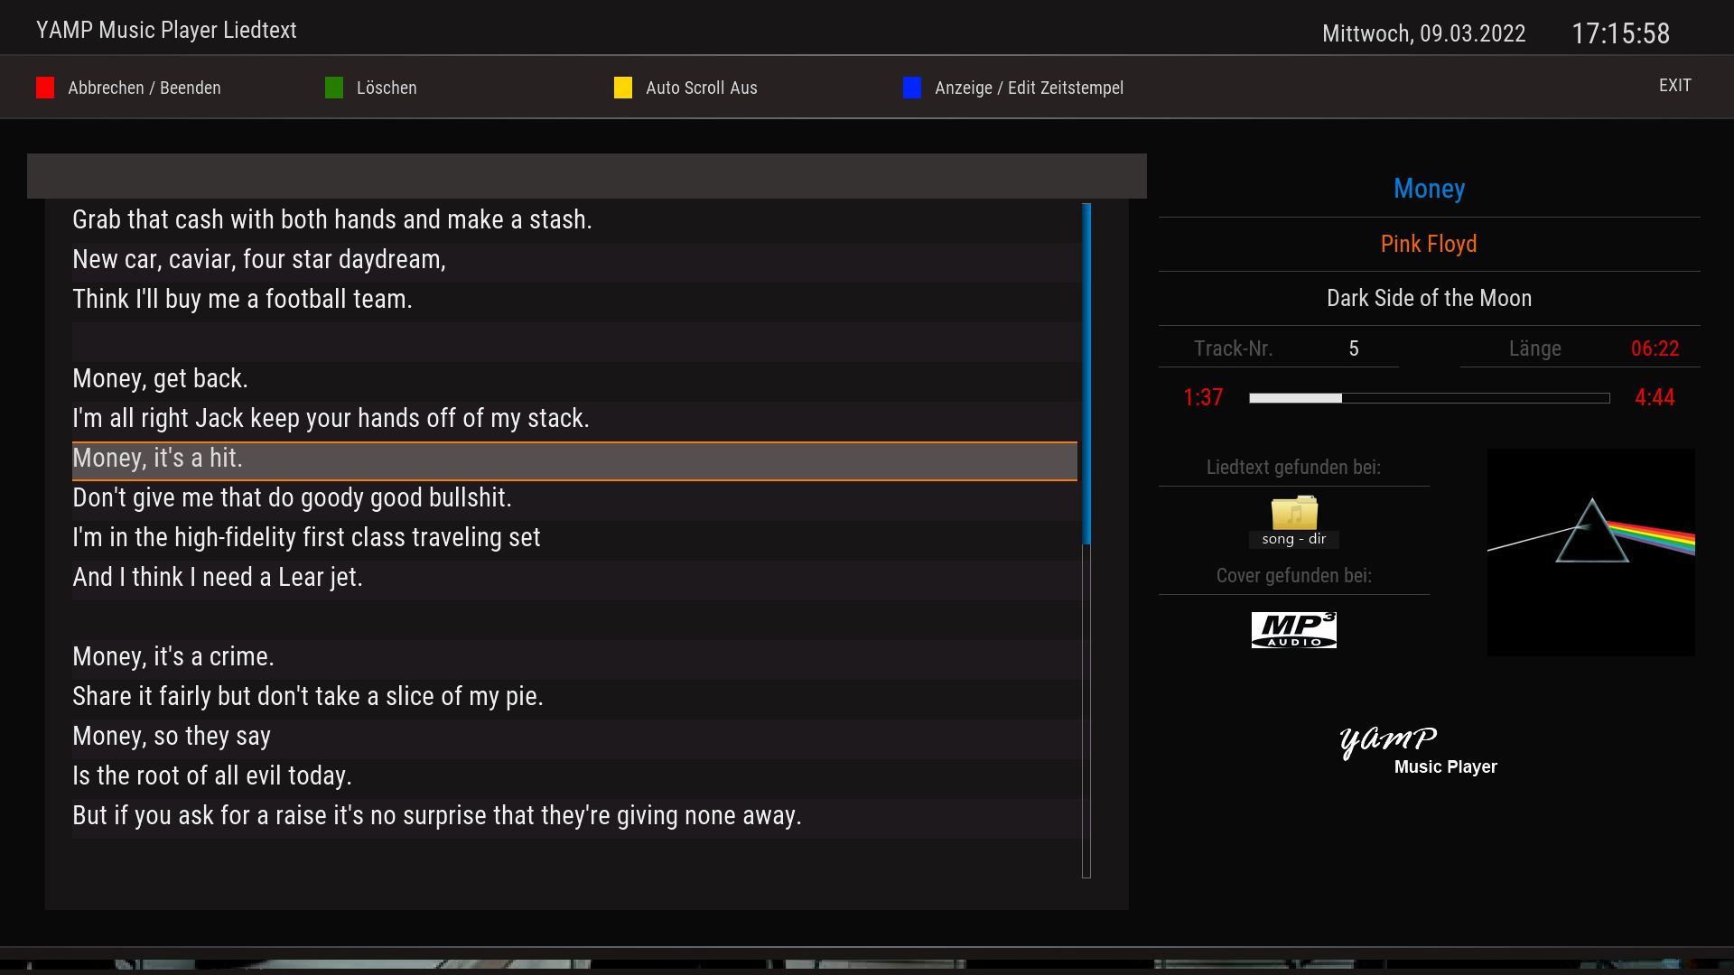The height and width of the screenshot is (975, 1734).
Task: Click the Auto Scroll Aus text
Action: (701, 88)
